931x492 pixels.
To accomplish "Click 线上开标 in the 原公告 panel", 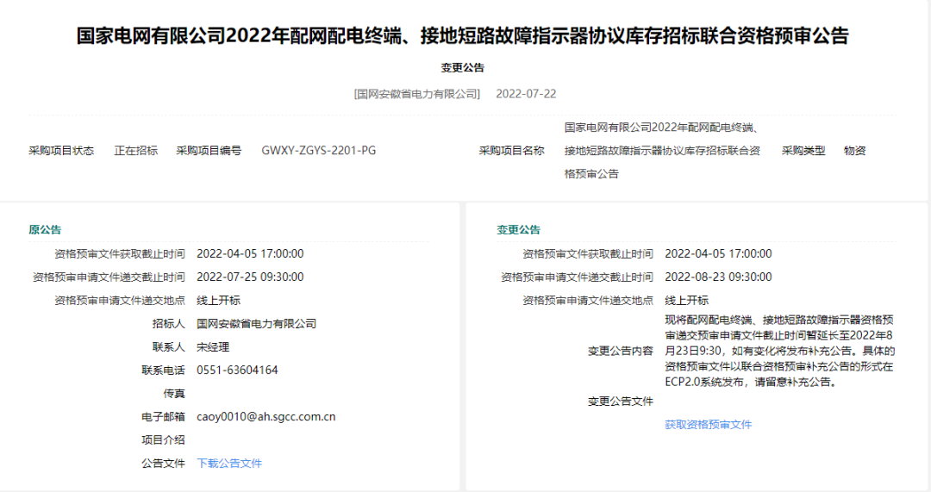I will tap(218, 300).
